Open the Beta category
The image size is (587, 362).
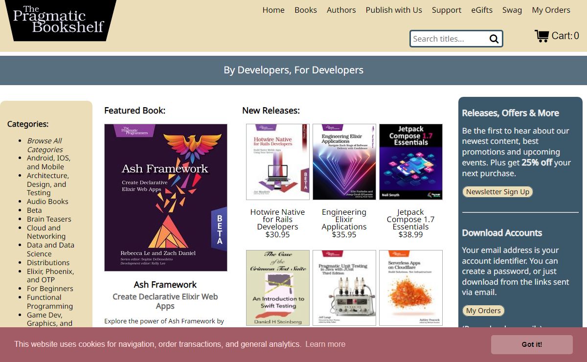point(34,210)
